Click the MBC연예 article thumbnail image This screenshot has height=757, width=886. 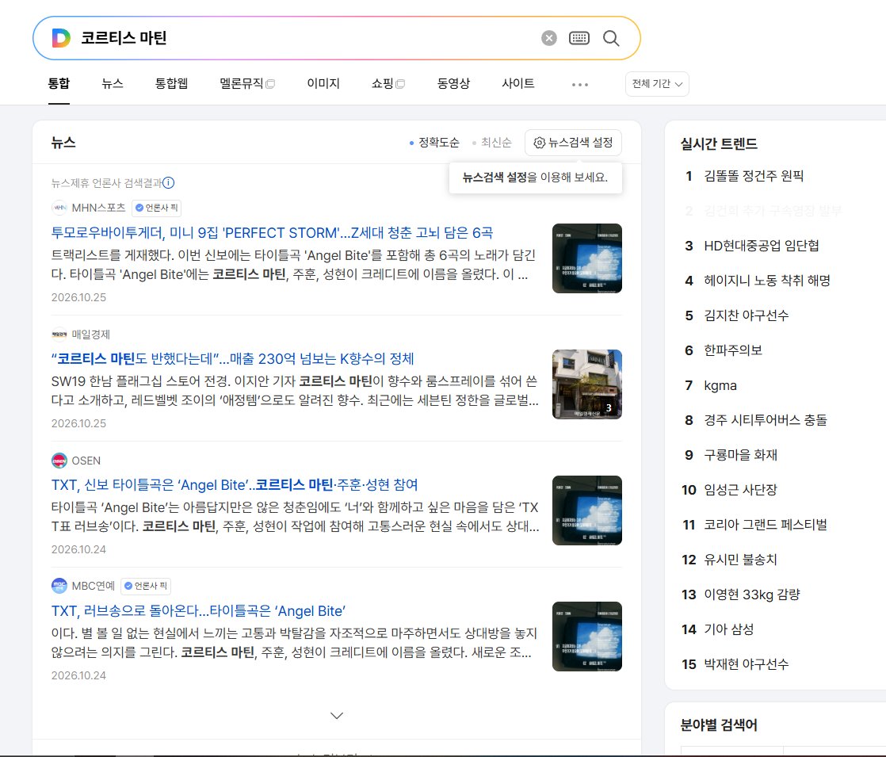point(587,637)
